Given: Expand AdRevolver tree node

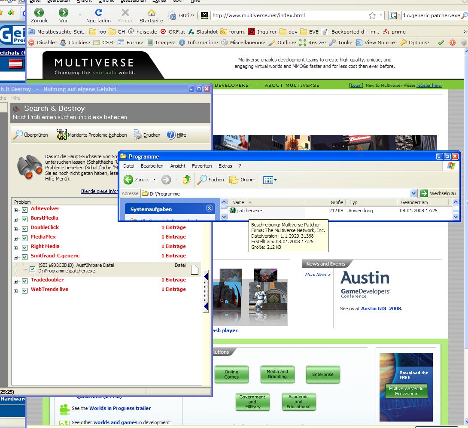Looking at the screenshot, I should [15, 210].
